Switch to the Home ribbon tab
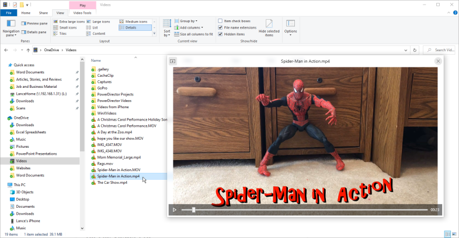This screenshot has width=459, height=238. 26,13
